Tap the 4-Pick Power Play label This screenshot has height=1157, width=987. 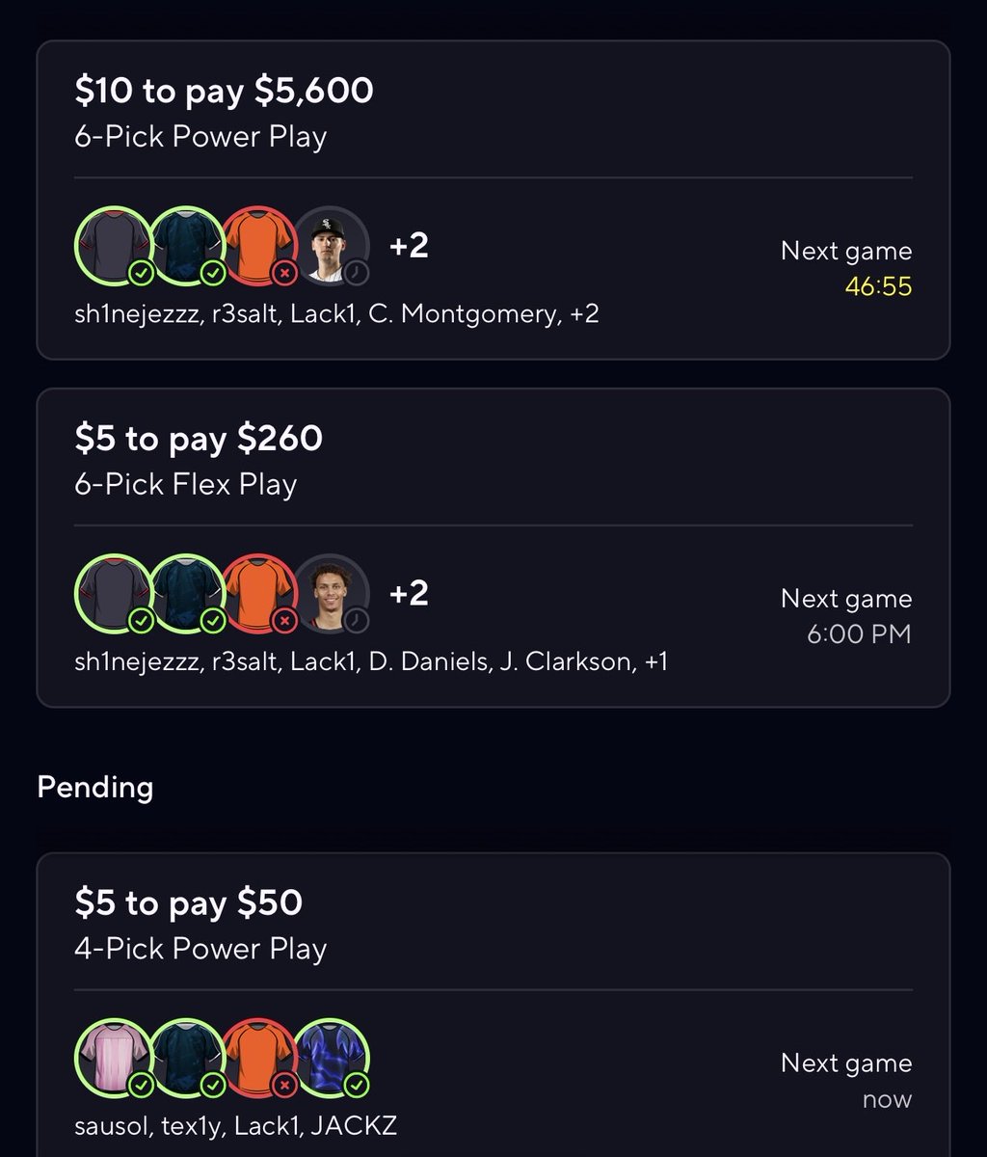coord(200,949)
